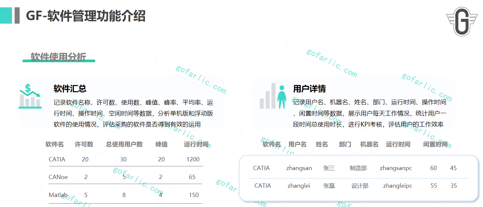Click the CATIA 许可数 value 20
The height and width of the screenshot is (207, 483).
tap(85, 159)
